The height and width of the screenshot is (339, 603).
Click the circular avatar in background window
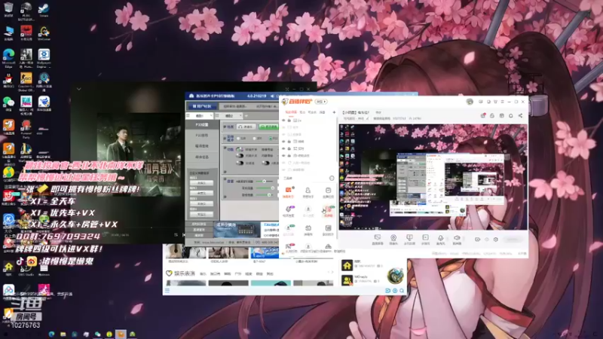[x=395, y=276]
